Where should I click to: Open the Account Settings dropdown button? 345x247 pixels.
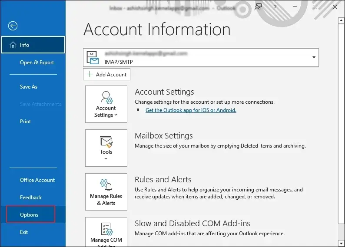tap(106, 104)
